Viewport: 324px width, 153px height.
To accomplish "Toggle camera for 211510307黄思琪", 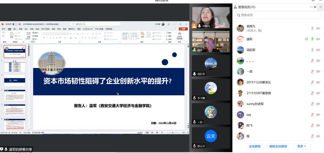I will (x=318, y=93).
